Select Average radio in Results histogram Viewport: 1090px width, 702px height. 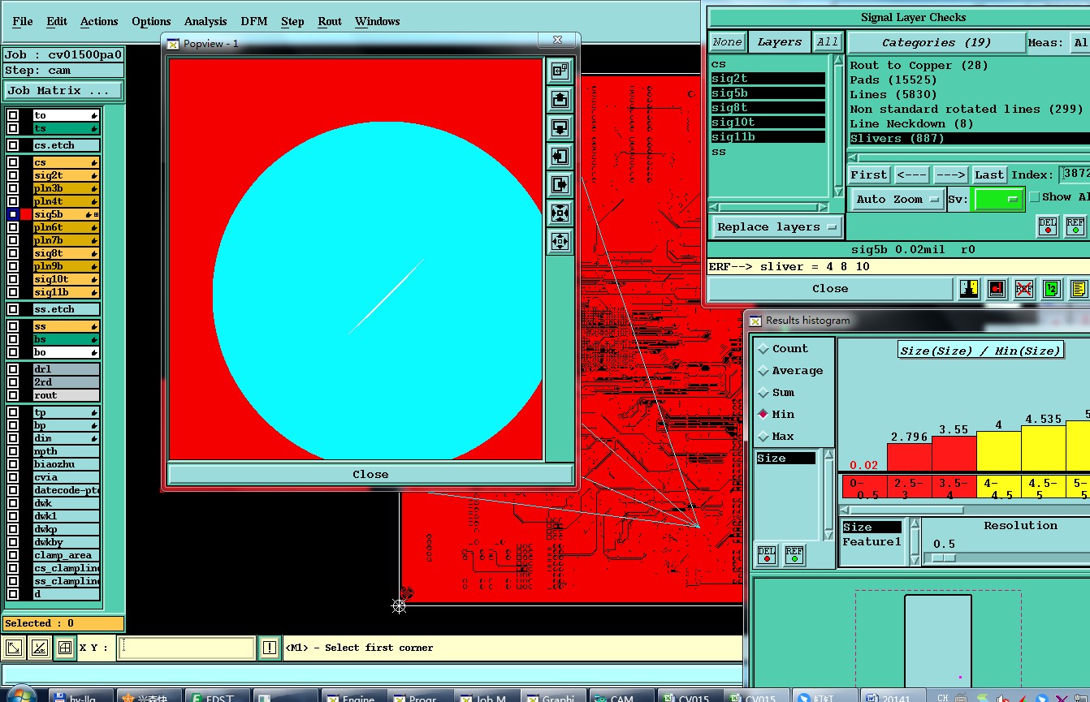(x=763, y=371)
